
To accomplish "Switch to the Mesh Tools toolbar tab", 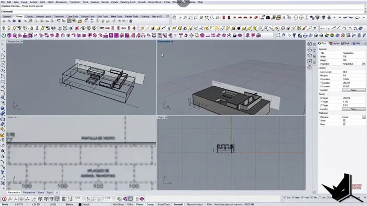I will [116, 17].
